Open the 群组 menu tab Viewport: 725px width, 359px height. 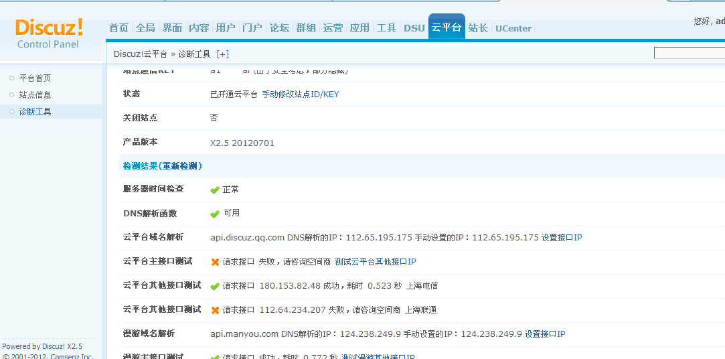coord(306,28)
